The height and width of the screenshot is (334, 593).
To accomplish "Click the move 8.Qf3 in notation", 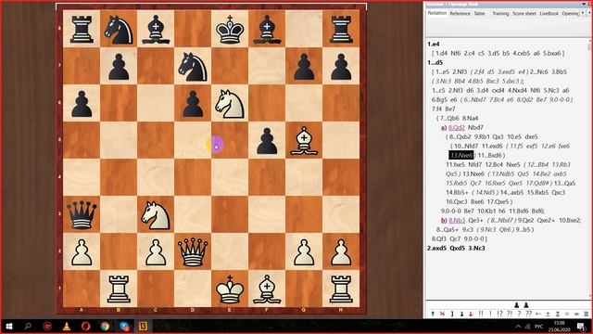I will click(x=439, y=239).
